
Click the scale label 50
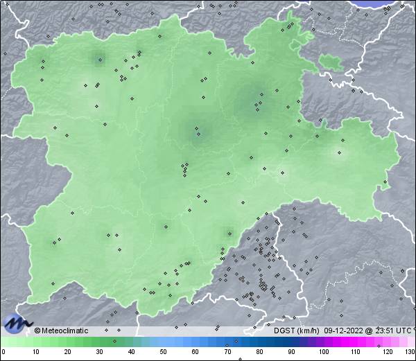coord(163,352)
